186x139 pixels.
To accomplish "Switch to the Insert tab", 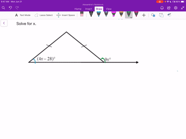I will [x=89, y=9].
